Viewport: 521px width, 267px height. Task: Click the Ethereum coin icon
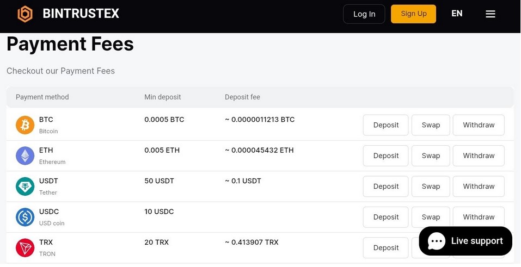(25, 156)
